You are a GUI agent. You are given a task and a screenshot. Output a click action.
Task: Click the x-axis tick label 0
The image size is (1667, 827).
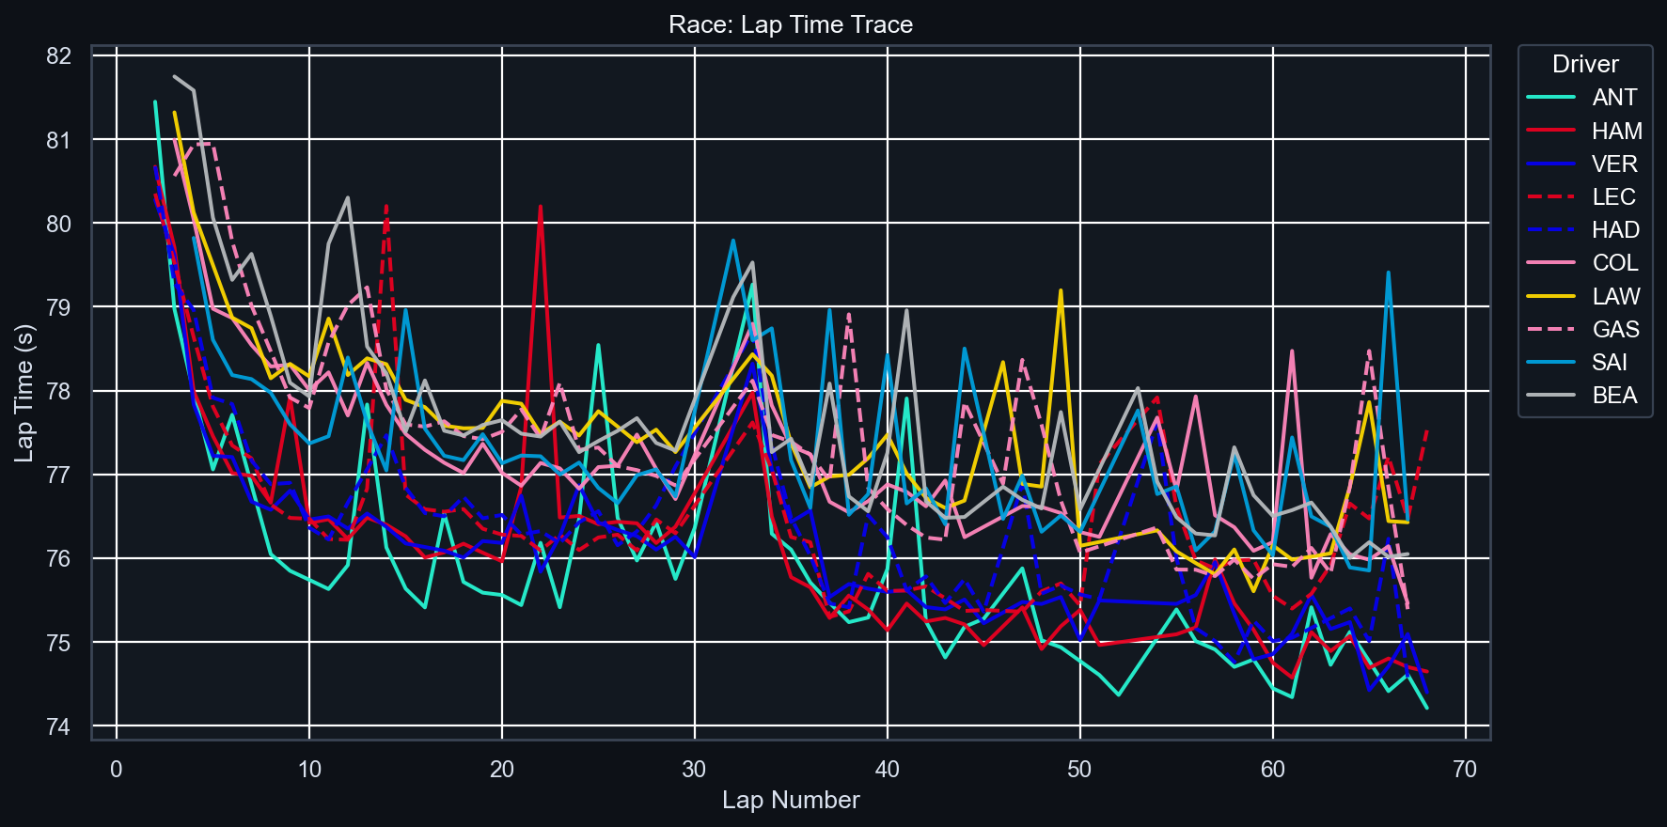click(x=117, y=770)
